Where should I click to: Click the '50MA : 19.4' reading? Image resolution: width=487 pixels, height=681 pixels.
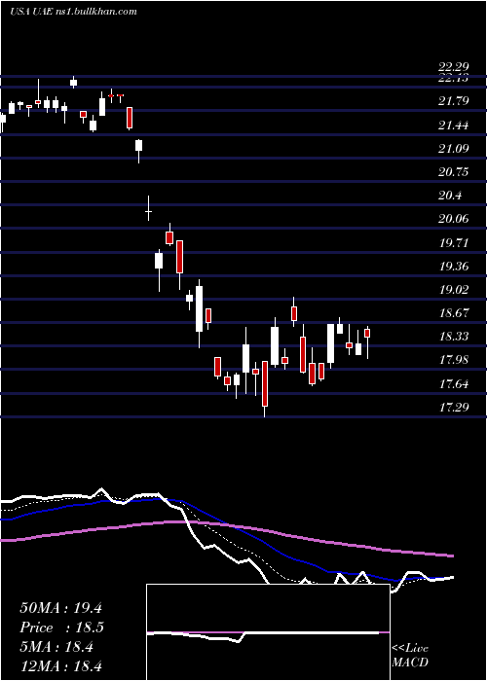[60, 608]
